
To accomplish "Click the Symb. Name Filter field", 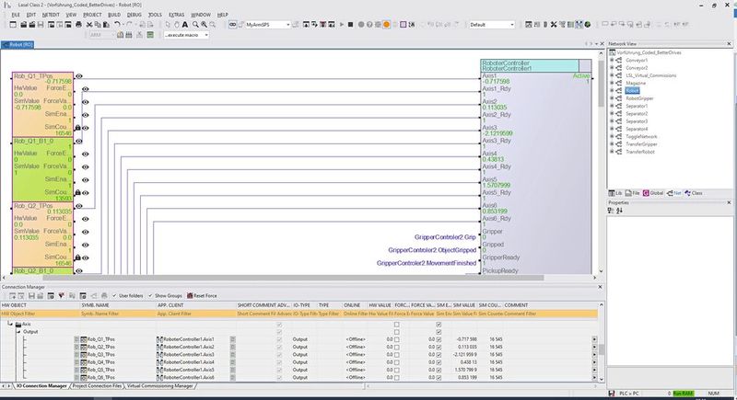I will [x=118, y=314].
